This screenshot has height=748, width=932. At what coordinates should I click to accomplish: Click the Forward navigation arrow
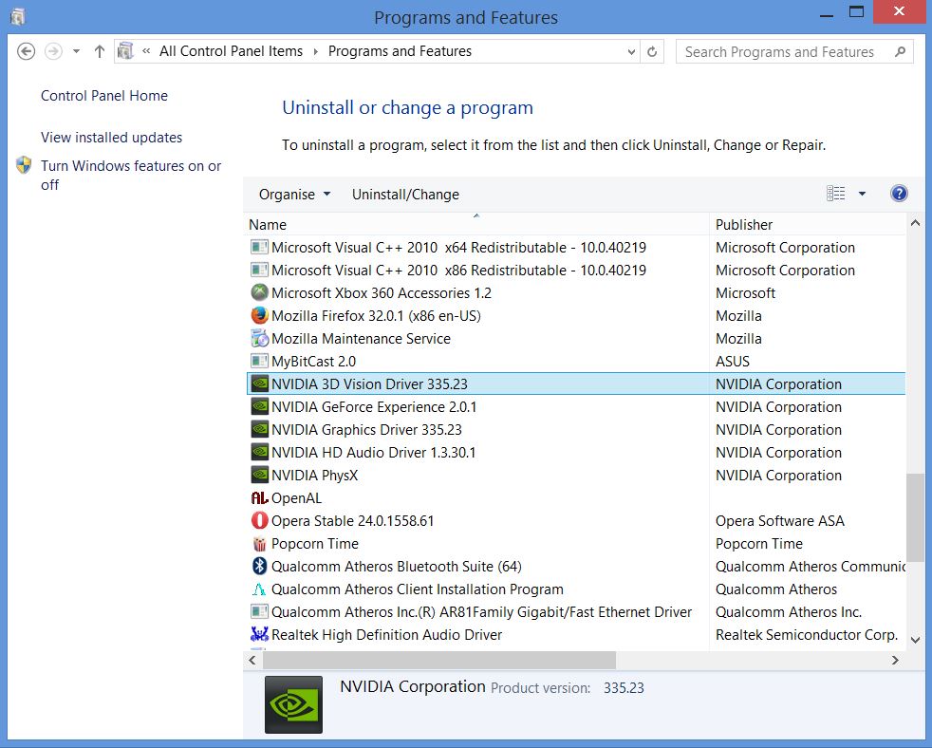53,51
